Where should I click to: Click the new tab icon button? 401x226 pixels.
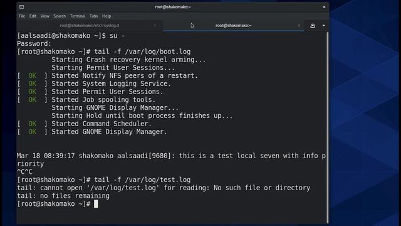click(x=313, y=26)
